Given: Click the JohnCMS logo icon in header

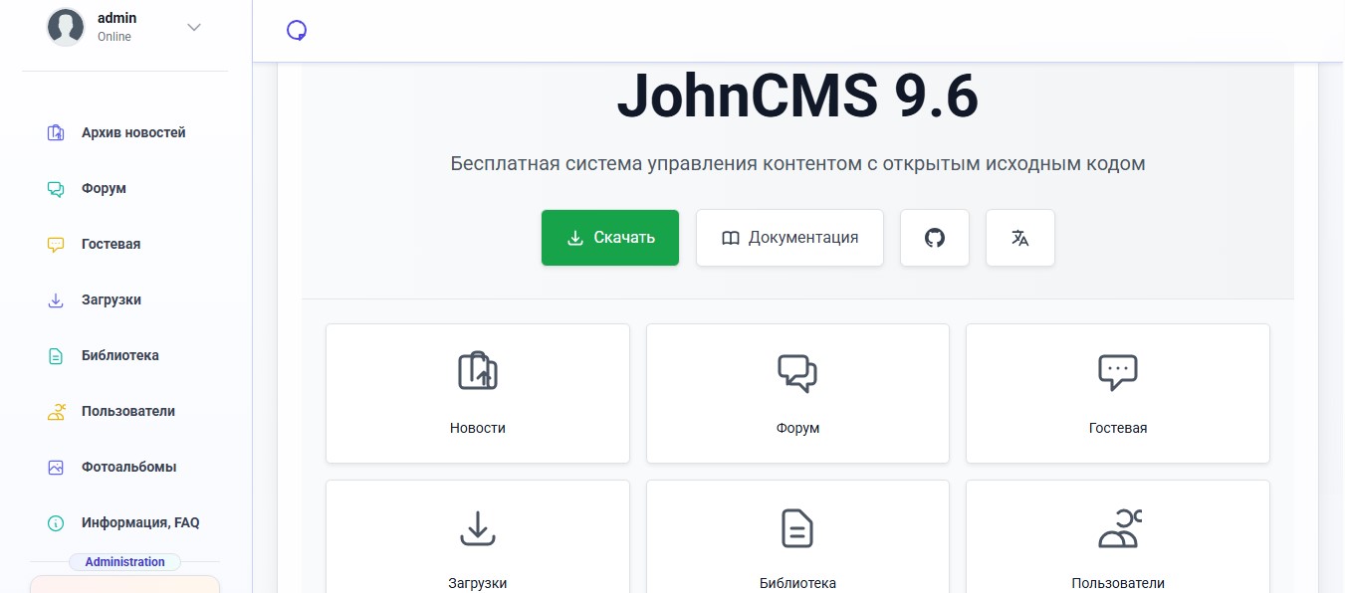Looking at the screenshot, I should tap(296, 31).
